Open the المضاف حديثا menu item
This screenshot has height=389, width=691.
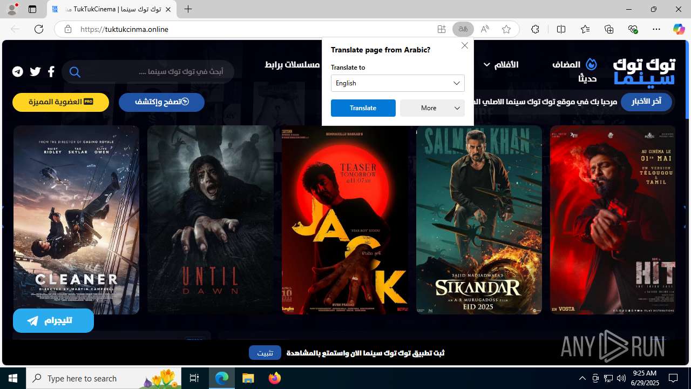point(574,71)
